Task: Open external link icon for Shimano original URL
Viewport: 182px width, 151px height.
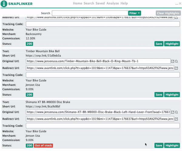Action: click(173, 112)
